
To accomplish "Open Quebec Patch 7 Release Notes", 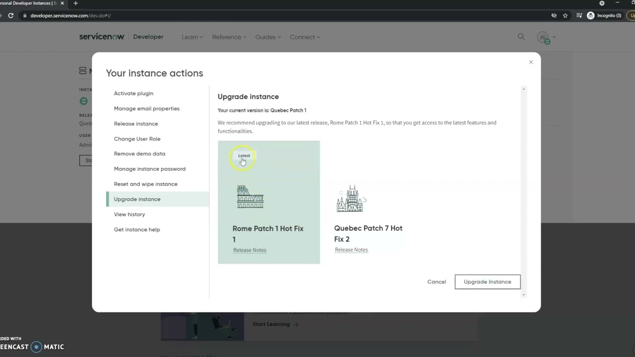I will click(x=351, y=249).
